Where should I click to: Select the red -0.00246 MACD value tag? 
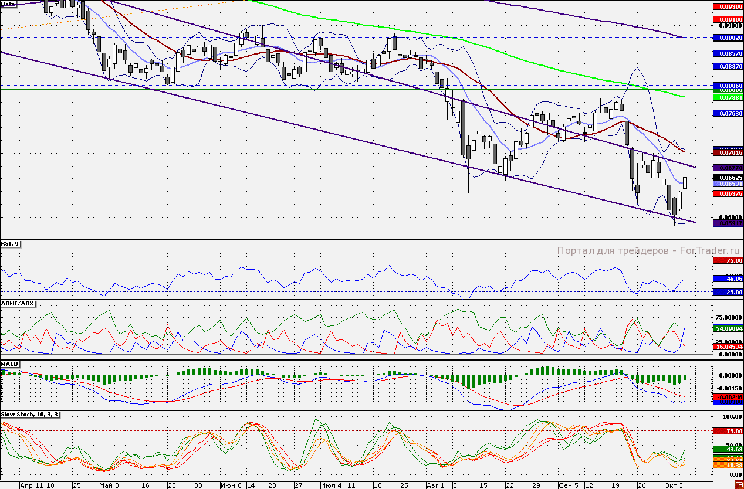727,397
